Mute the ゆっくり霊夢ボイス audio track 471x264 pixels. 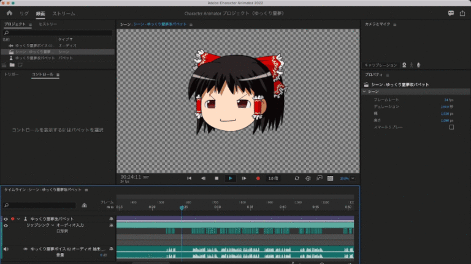[x=6, y=249]
